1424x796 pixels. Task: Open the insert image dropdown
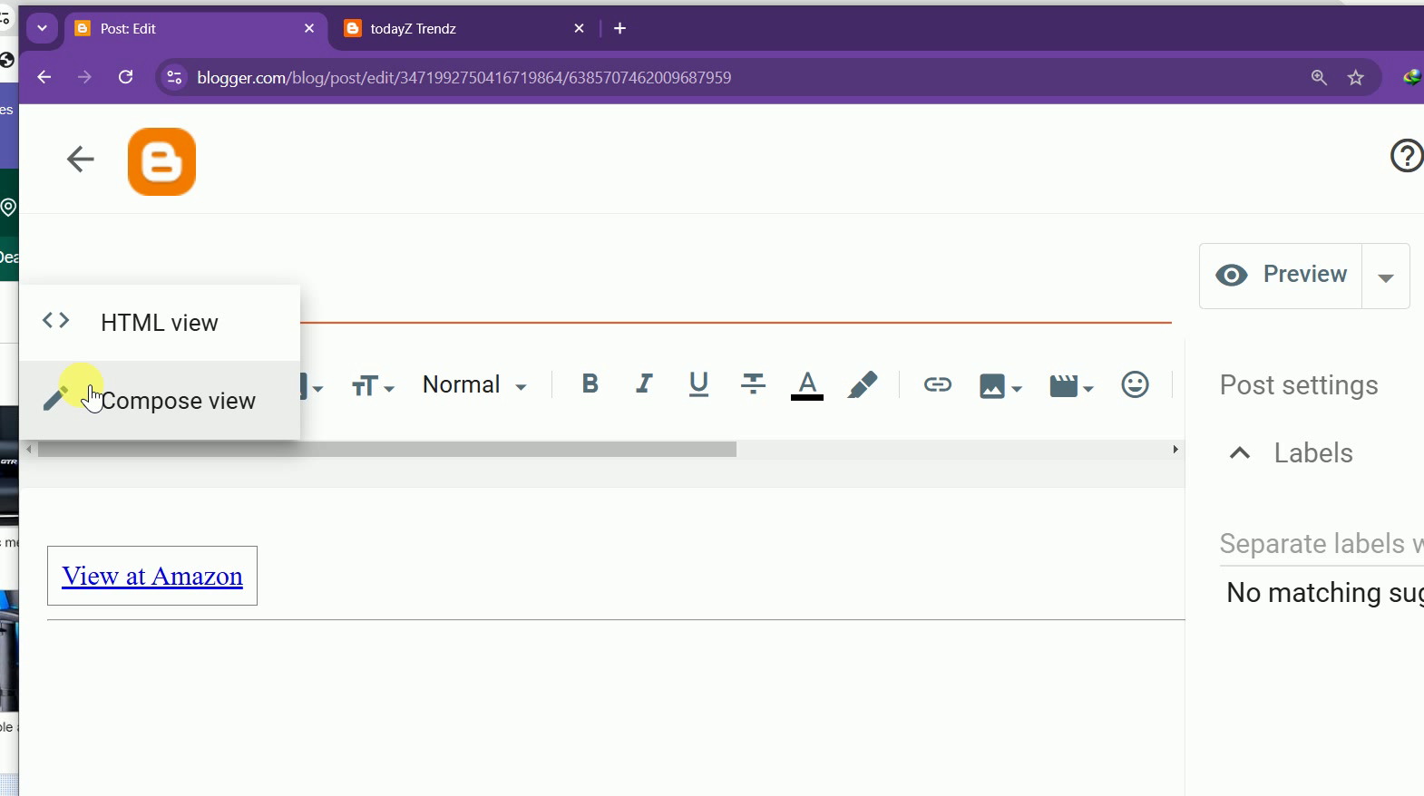click(x=1000, y=386)
